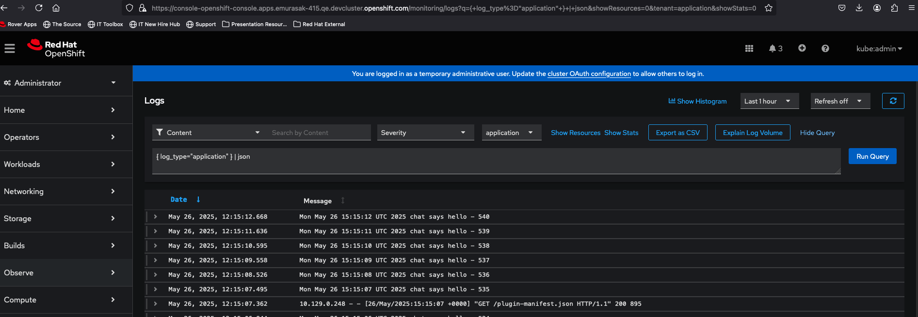918x317 pixels.
Task: Expand the 12:15:12.668 log row
Action: (155, 217)
